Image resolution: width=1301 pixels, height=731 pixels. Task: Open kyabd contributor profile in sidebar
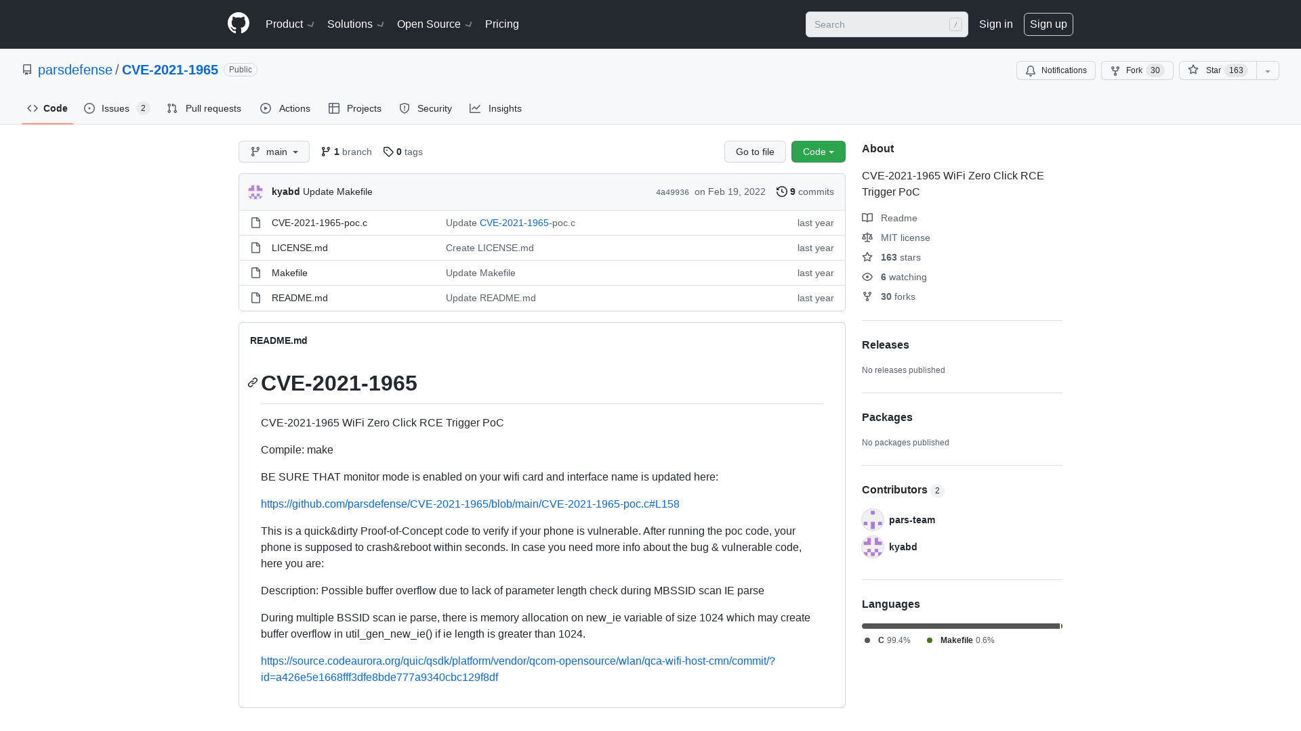point(903,547)
